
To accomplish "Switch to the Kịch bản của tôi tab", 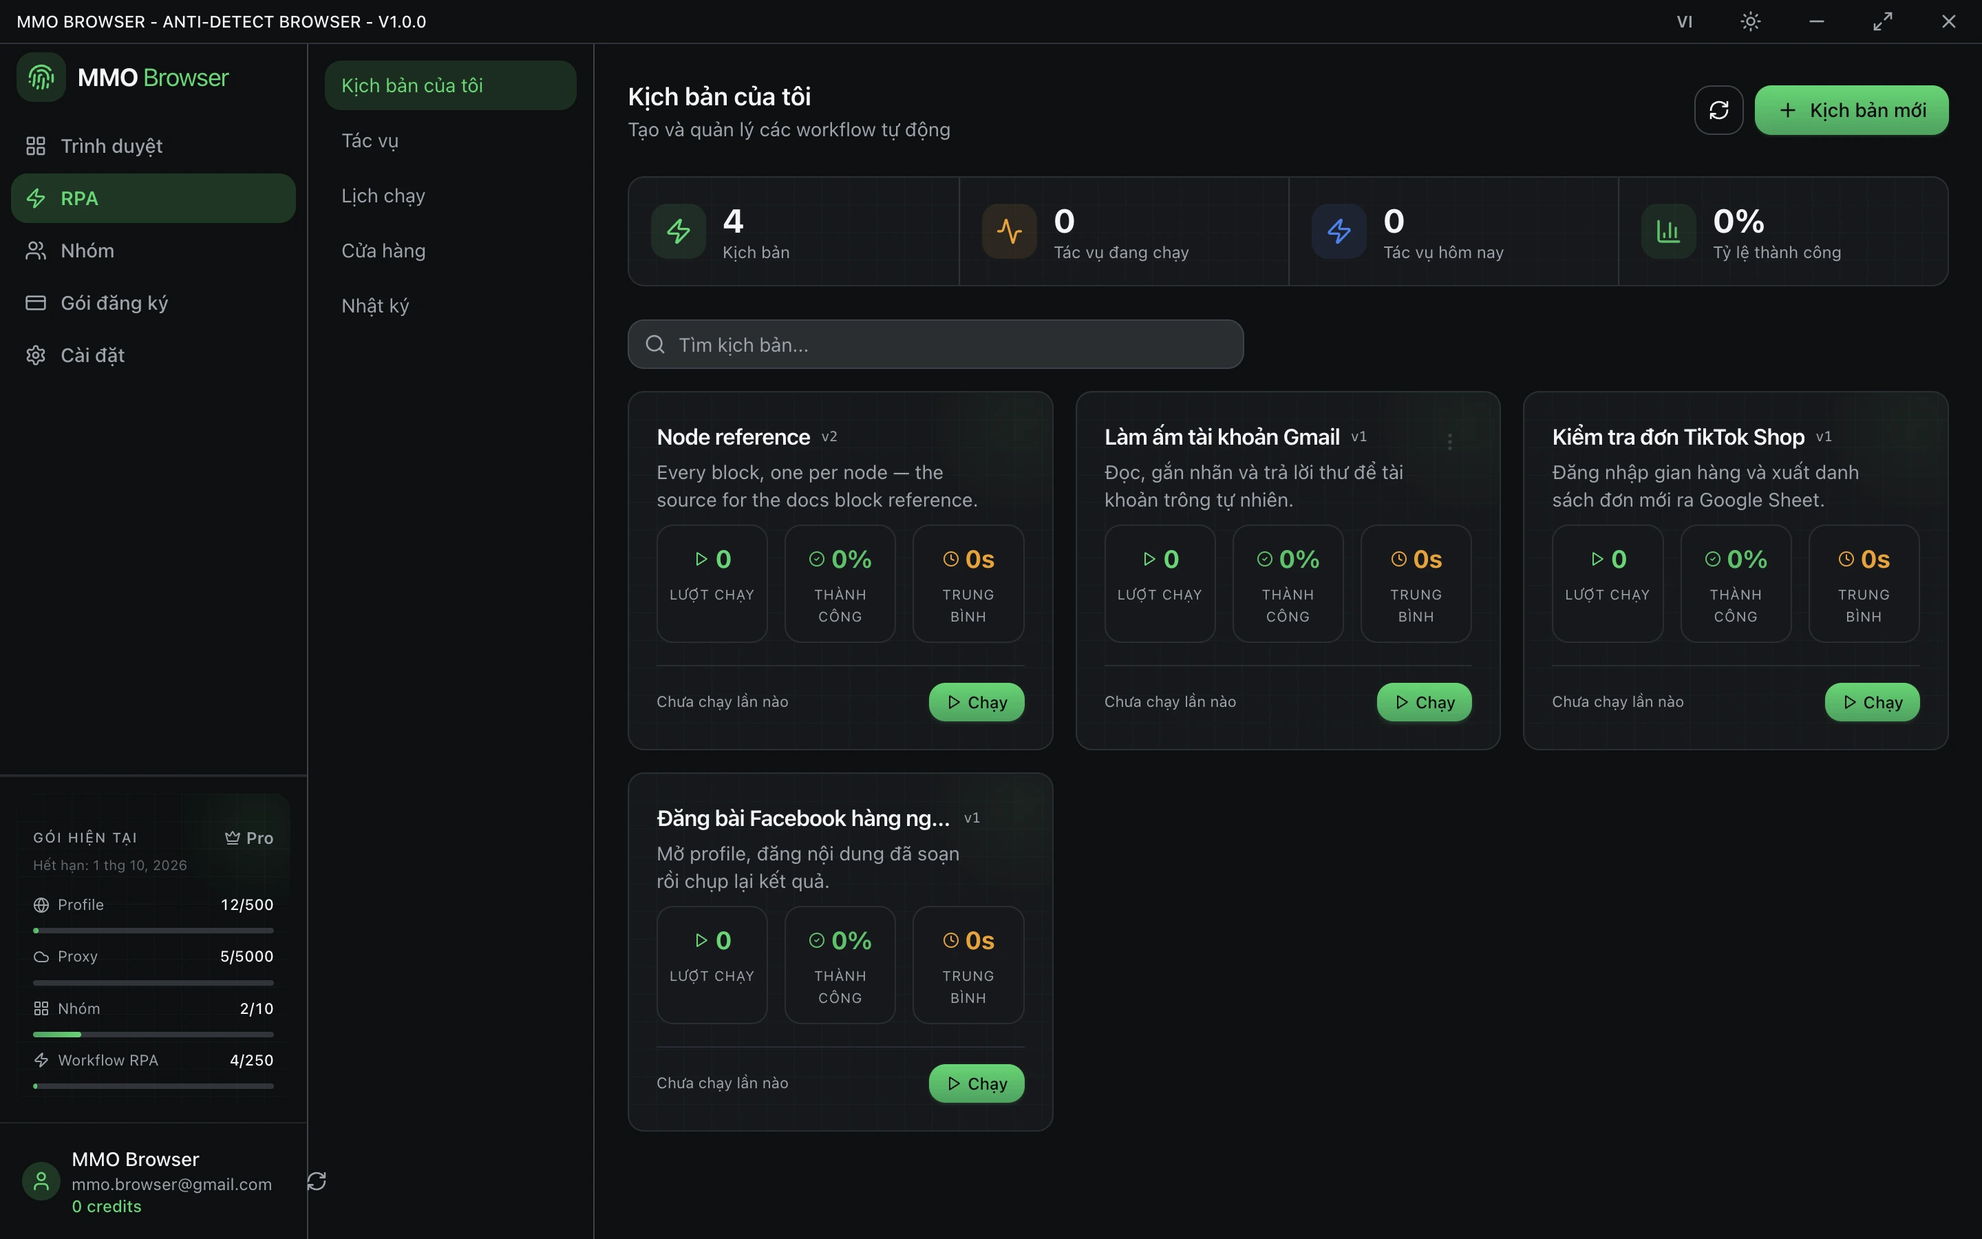I will coord(451,85).
